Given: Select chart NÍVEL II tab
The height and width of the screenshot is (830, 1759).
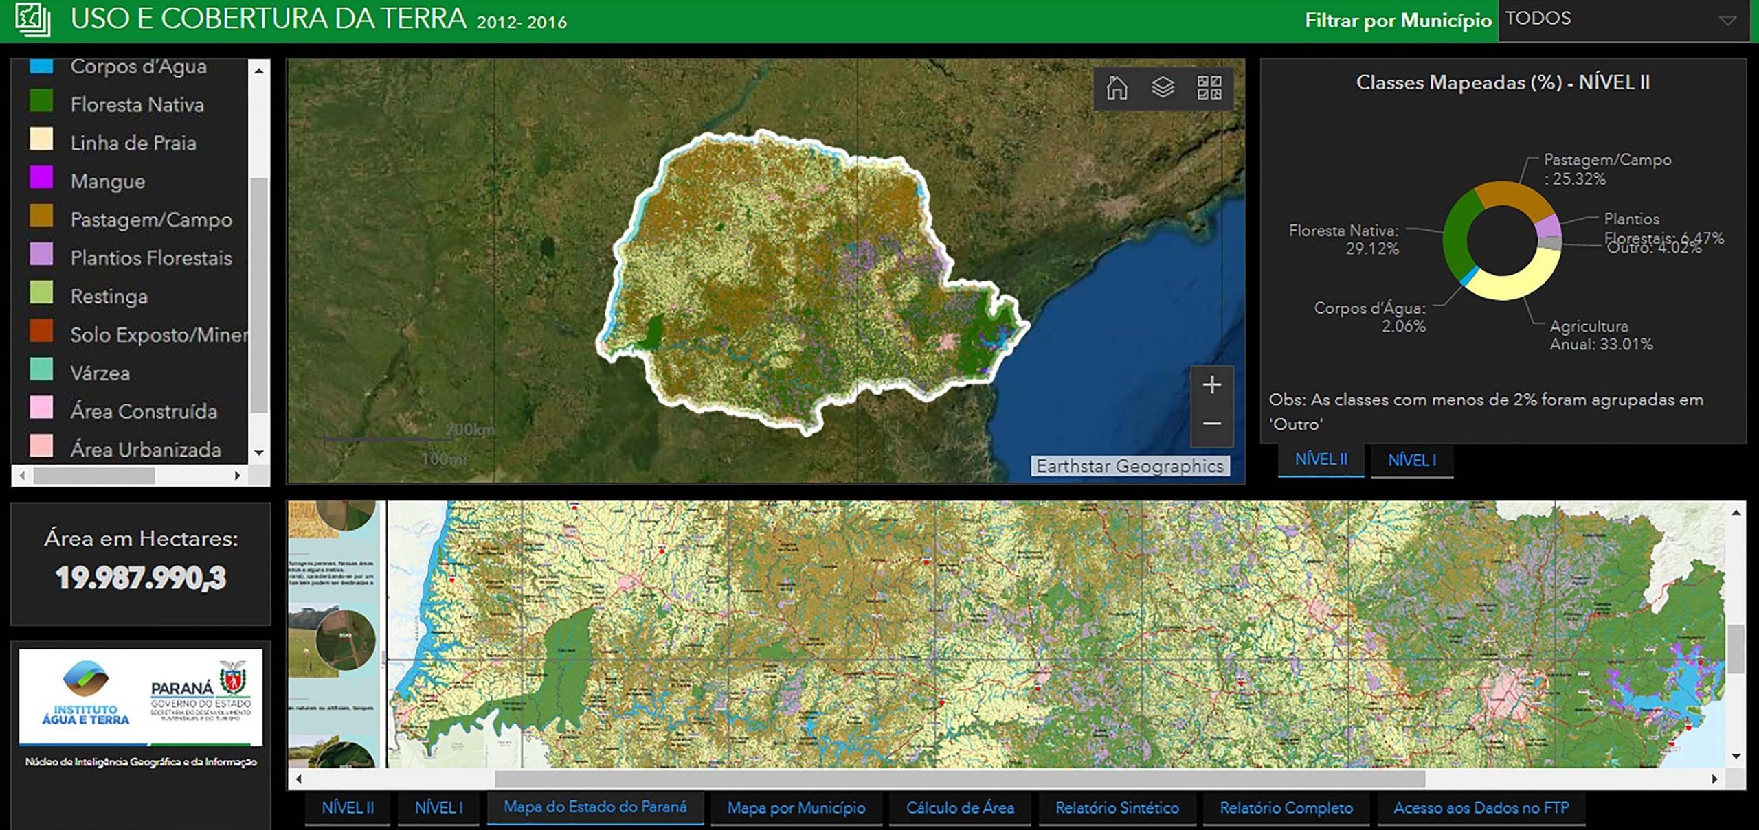Looking at the screenshot, I should pyautogui.click(x=1321, y=459).
